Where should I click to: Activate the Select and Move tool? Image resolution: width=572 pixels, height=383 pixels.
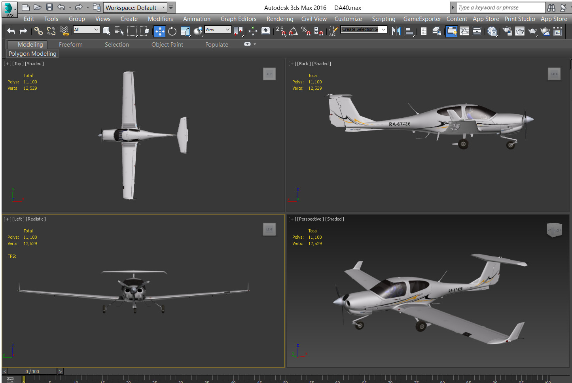pos(159,31)
